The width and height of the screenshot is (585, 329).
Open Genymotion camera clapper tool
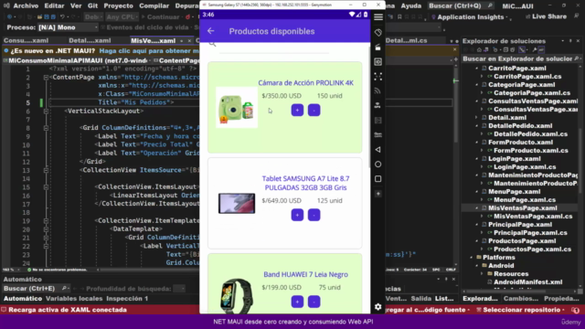coord(378,47)
